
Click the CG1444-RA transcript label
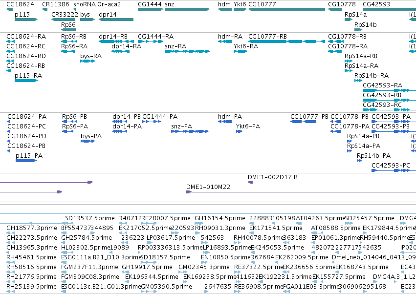pyautogui.click(x=156, y=36)
